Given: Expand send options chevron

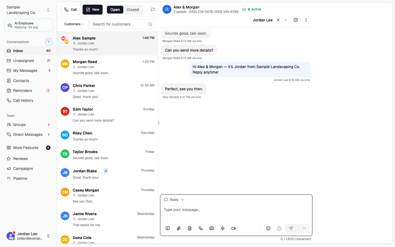Looking at the screenshot, I should [x=304, y=228].
